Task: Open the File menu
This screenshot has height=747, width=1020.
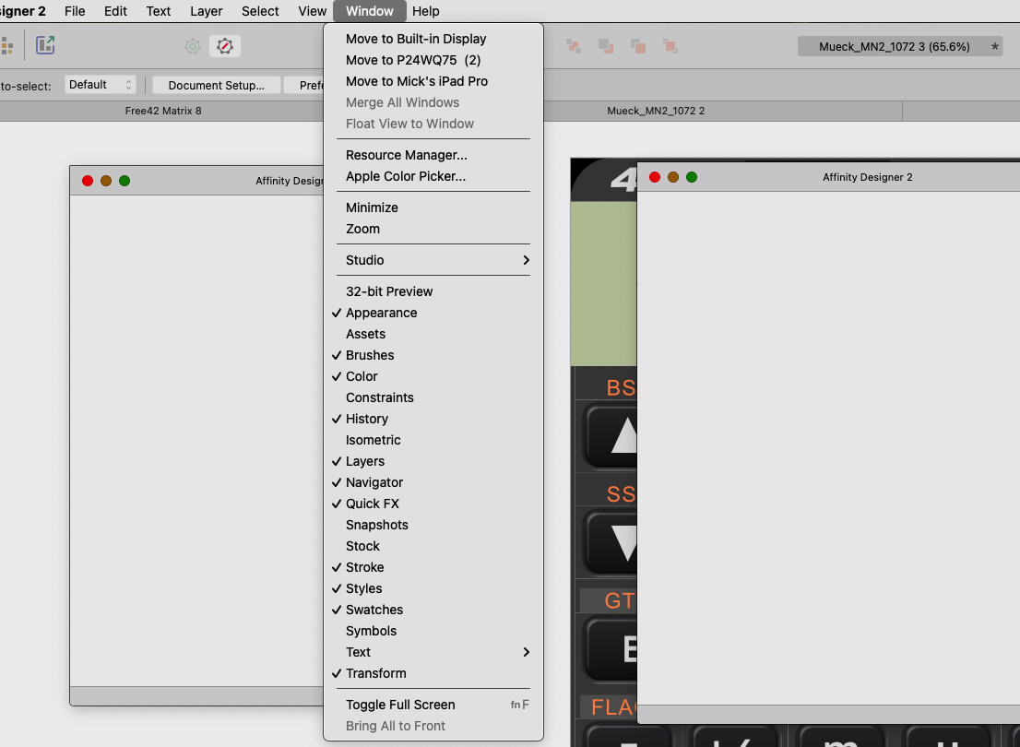Action: (x=75, y=11)
